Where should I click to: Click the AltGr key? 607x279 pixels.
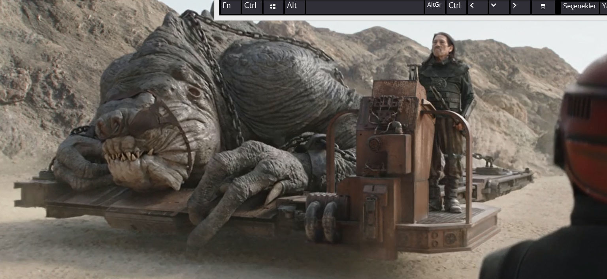435,7
